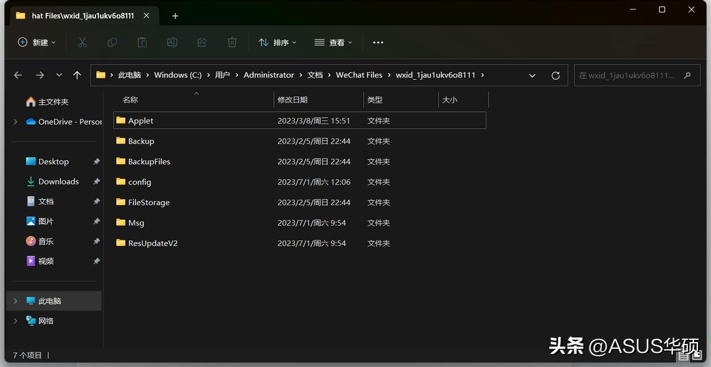Expand the 此电脑 chevron in the sidebar

[15, 300]
